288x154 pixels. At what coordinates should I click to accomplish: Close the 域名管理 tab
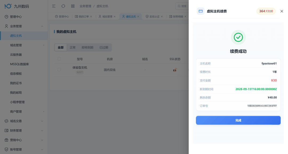coord(115,16)
